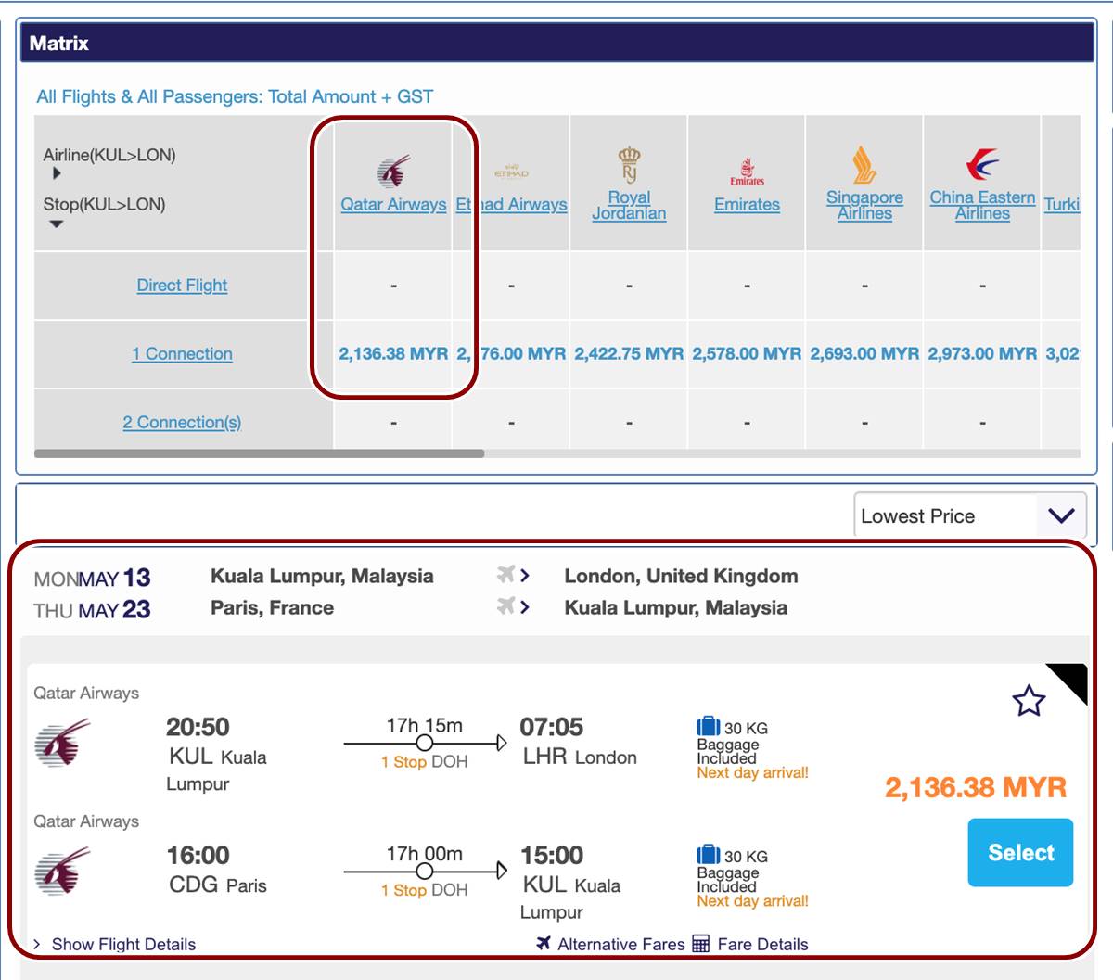Click the airplane icon beside Alternative Fares
Viewport: 1113px width, 980px height.
click(x=544, y=944)
